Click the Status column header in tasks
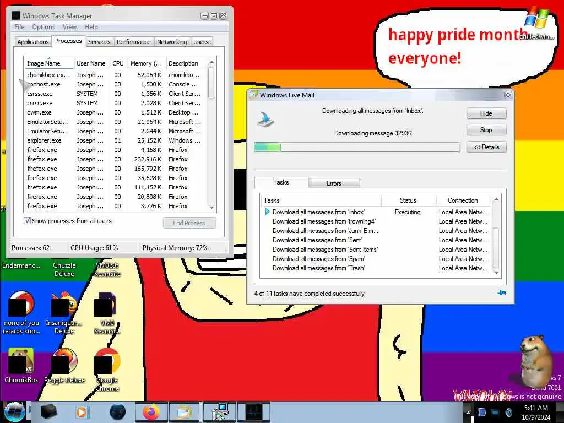Screen dimensions: 564x423 tap(408, 200)
